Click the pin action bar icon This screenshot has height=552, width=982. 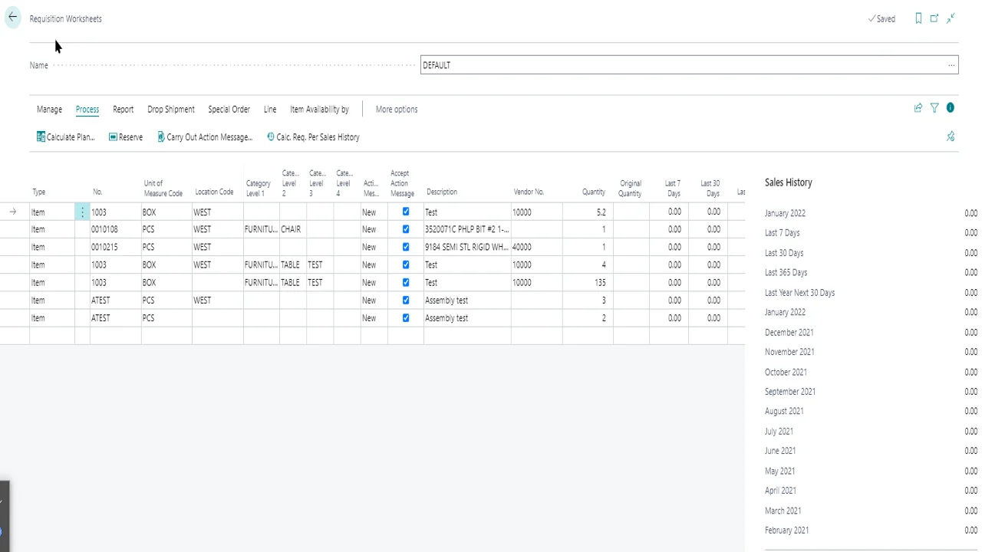951,136
